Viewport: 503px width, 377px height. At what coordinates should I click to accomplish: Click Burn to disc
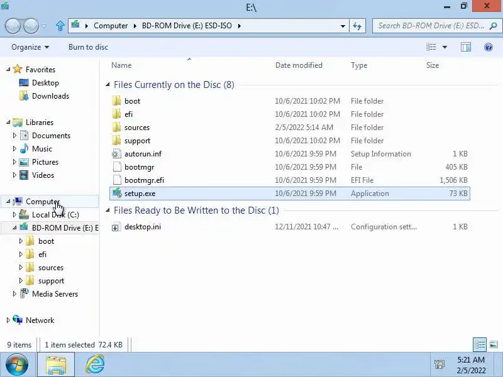coord(88,47)
